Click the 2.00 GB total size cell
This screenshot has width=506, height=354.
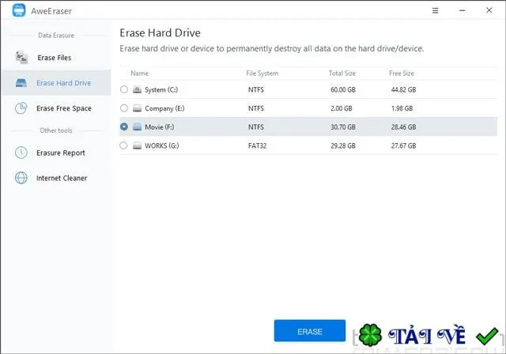pos(341,108)
